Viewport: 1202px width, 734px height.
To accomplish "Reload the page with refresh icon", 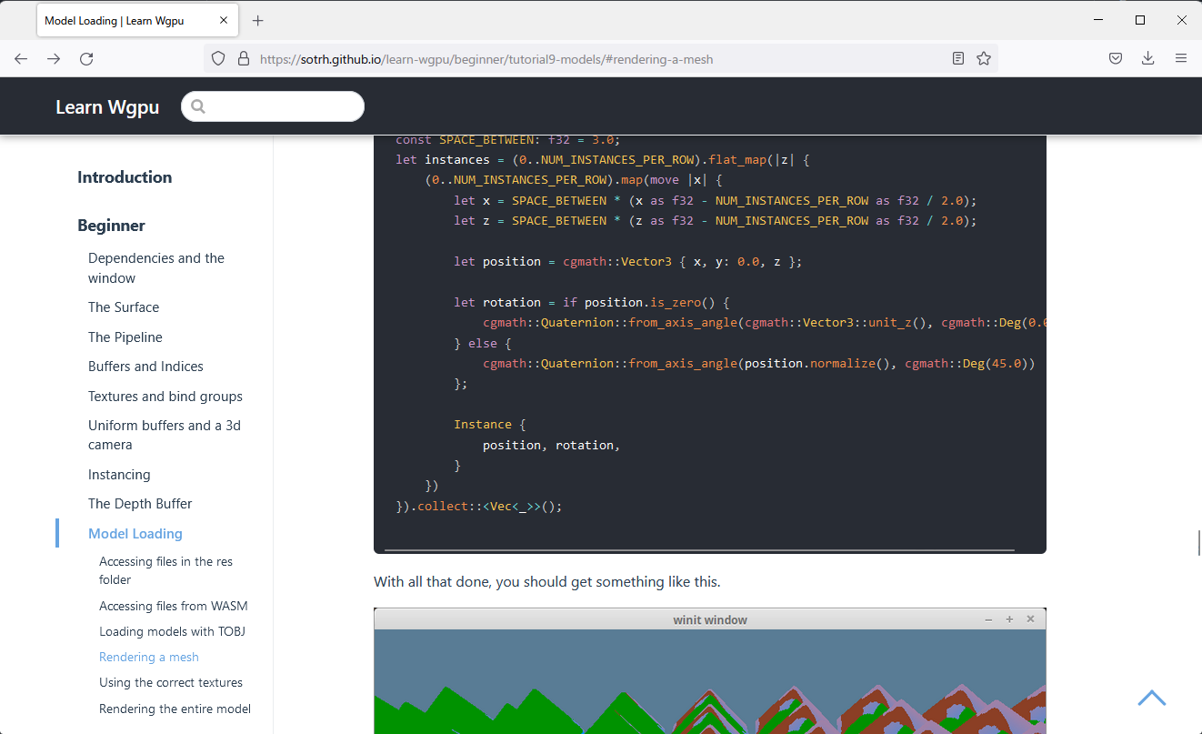I will pyautogui.click(x=86, y=58).
